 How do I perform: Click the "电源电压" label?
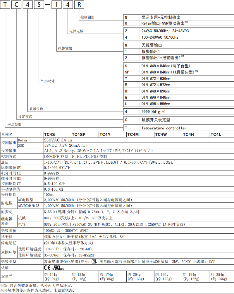(76, 31)
